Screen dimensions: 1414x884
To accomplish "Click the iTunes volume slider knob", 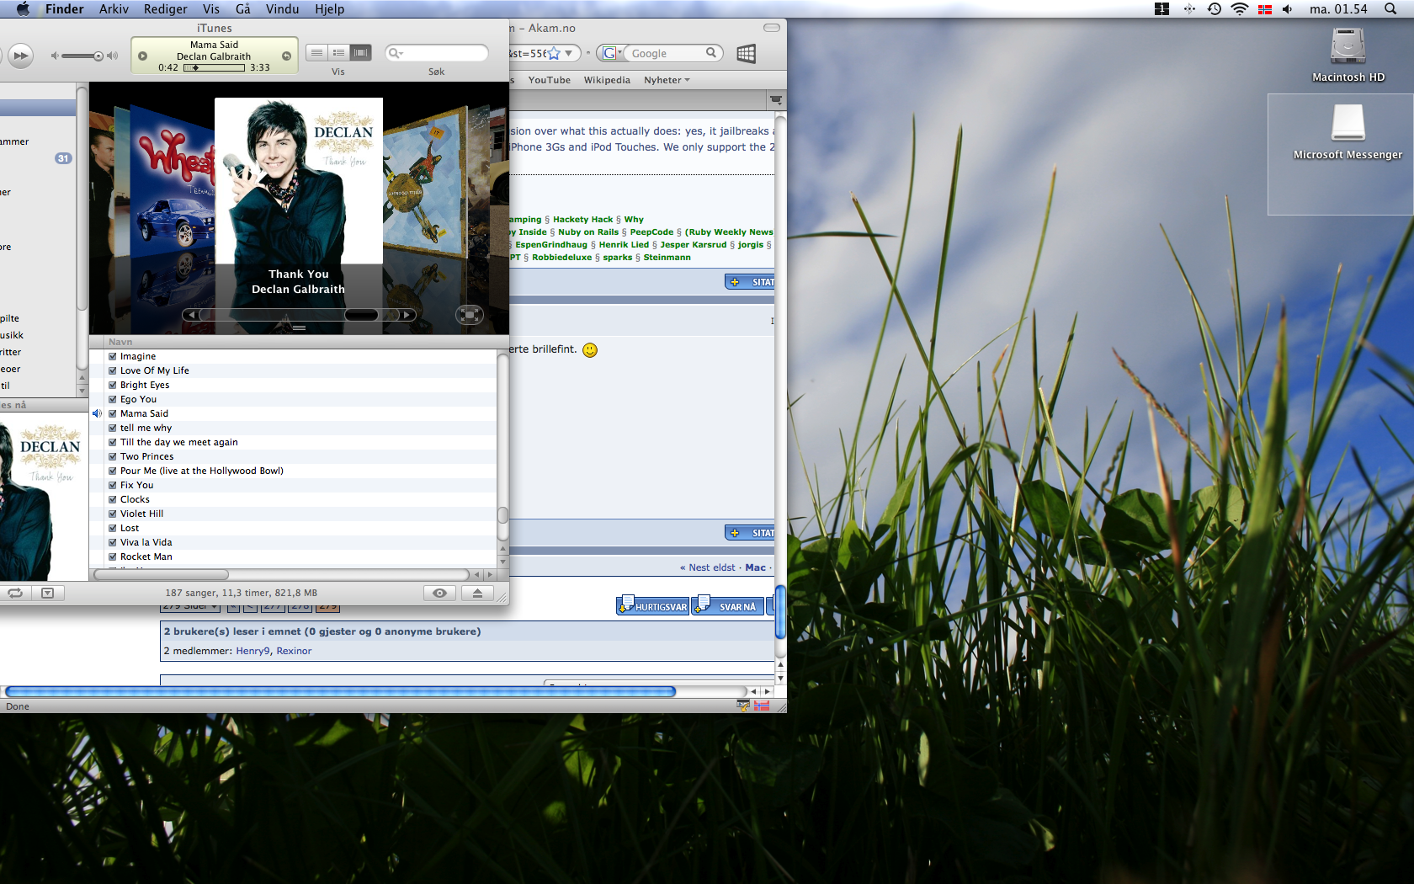I will [x=98, y=56].
